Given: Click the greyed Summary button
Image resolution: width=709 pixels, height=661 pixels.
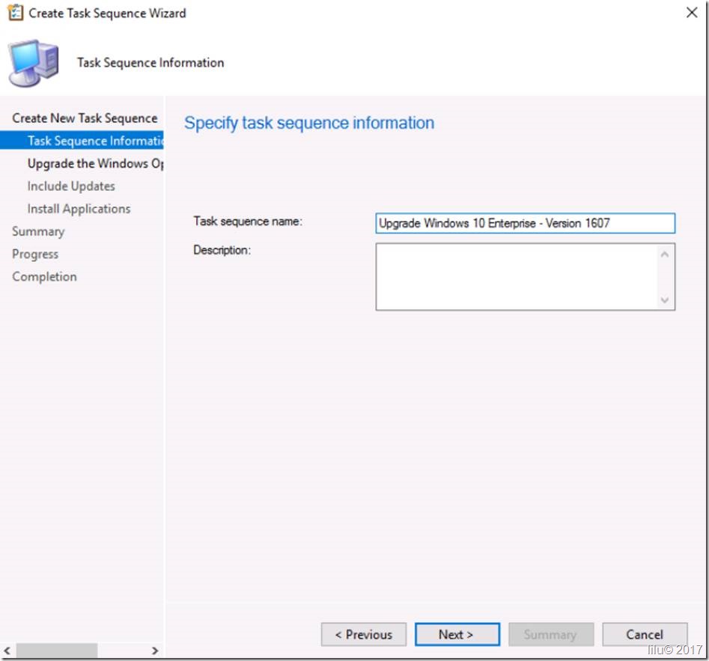Looking at the screenshot, I should pyautogui.click(x=551, y=634).
